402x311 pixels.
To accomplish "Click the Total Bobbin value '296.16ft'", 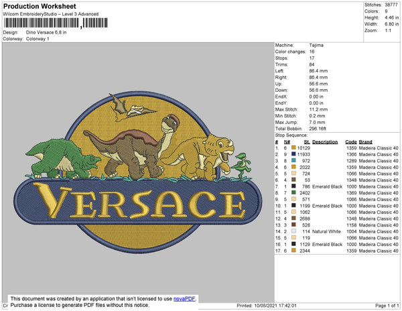I will point(318,129).
